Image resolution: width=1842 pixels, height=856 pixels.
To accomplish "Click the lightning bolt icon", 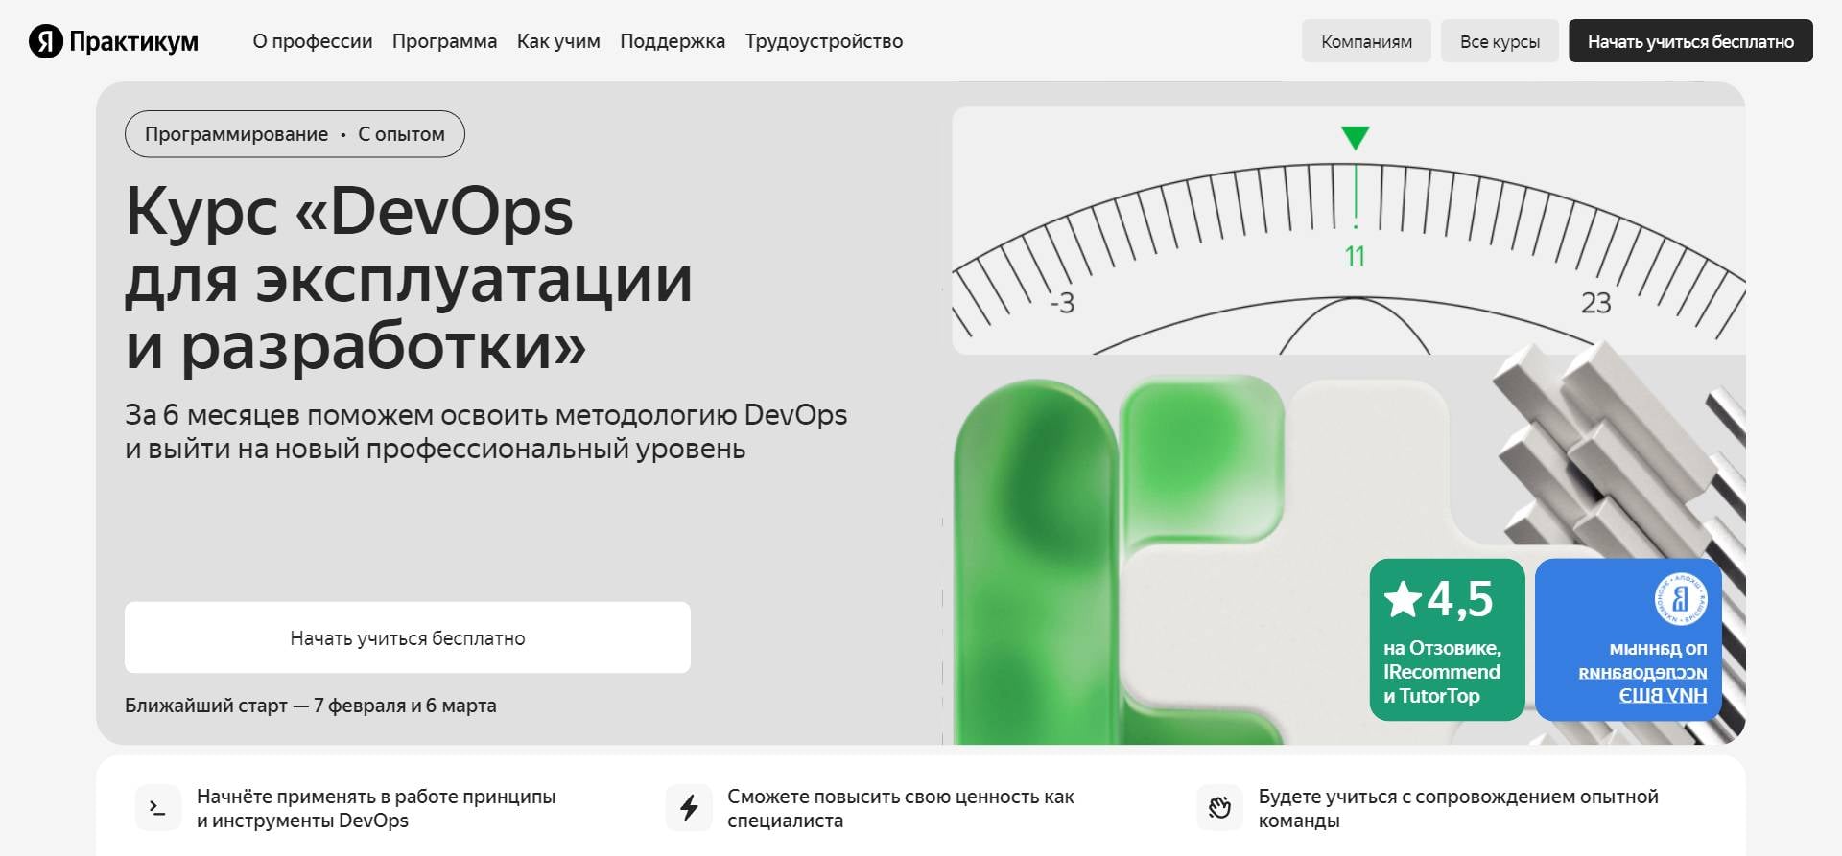I will [x=689, y=808].
